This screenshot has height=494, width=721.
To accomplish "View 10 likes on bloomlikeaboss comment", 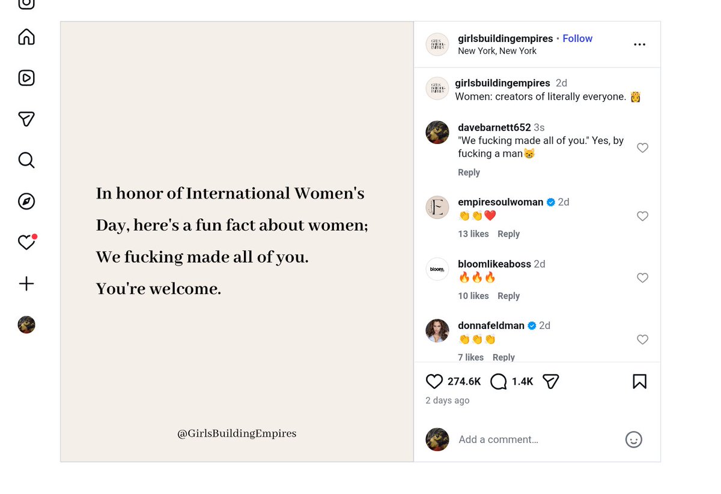I will point(473,296).
